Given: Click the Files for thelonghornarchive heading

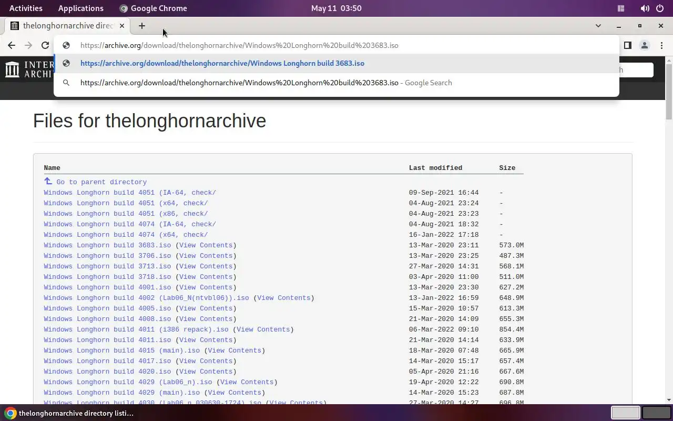Looking at the screenshot, I should point(149,121).
